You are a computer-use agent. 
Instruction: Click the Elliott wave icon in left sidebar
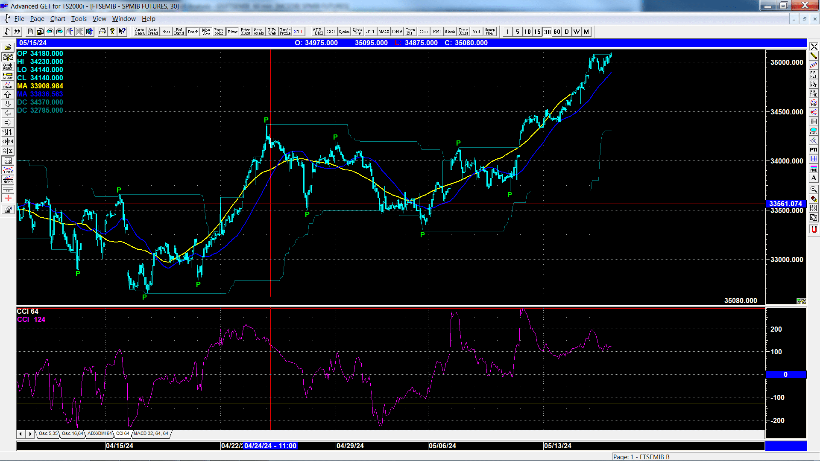pos(8,85)
